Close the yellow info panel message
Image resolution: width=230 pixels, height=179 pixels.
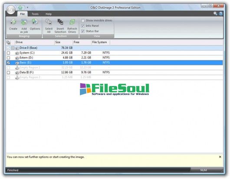[220, 157]
